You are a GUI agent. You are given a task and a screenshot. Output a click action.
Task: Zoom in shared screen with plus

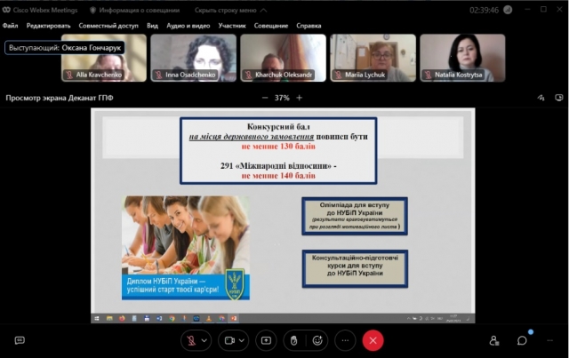tap(300, 98)
